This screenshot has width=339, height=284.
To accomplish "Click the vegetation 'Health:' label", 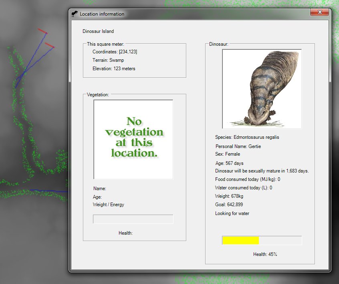I will coord(125,233).
